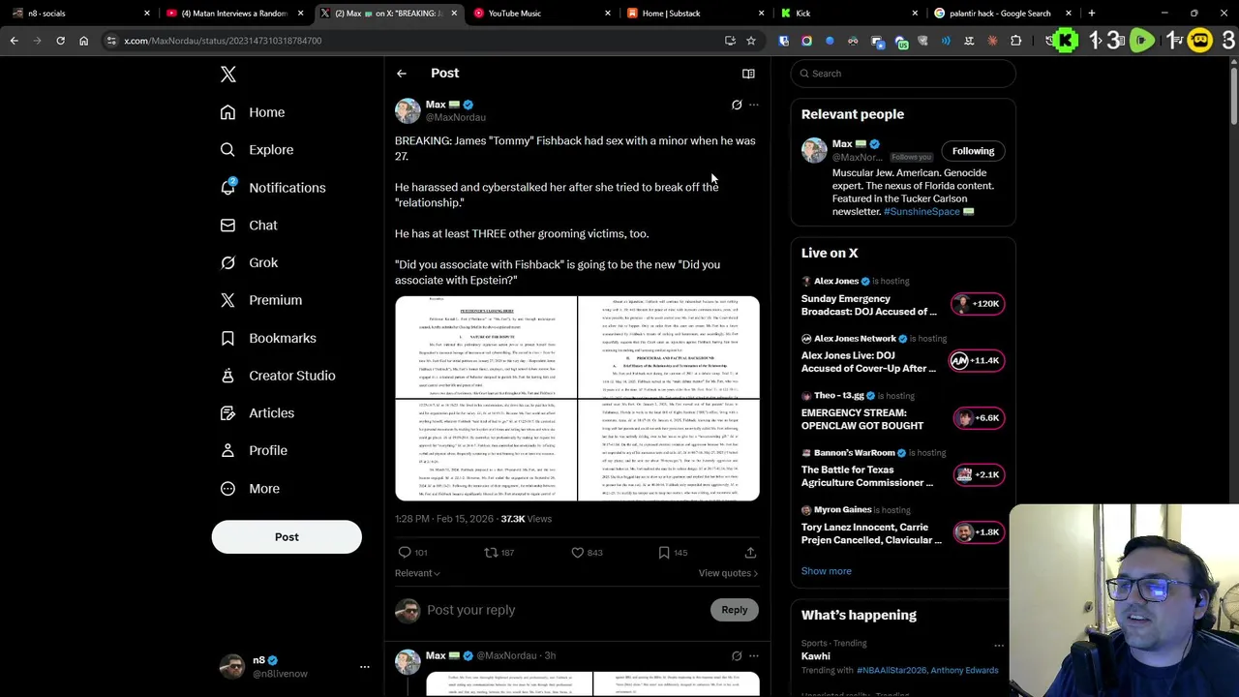Click the X Search box
1239x697 pixels.
click(x=903, y=74)
